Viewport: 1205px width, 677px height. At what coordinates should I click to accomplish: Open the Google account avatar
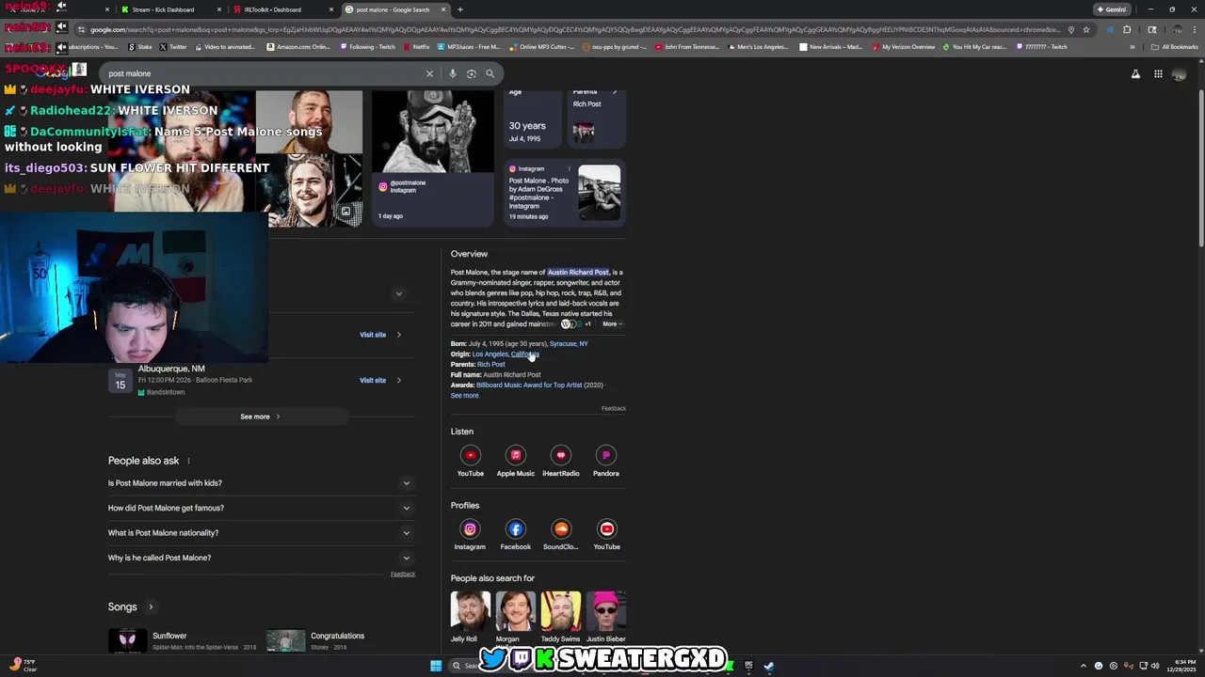click(1179, 74)
